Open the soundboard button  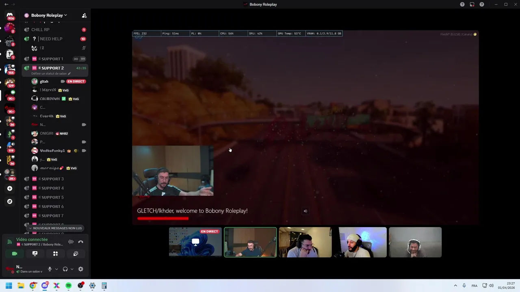tap(76, 253)
